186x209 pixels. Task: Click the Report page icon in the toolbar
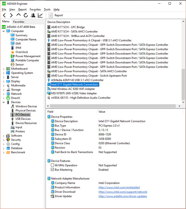coord(51,15)
